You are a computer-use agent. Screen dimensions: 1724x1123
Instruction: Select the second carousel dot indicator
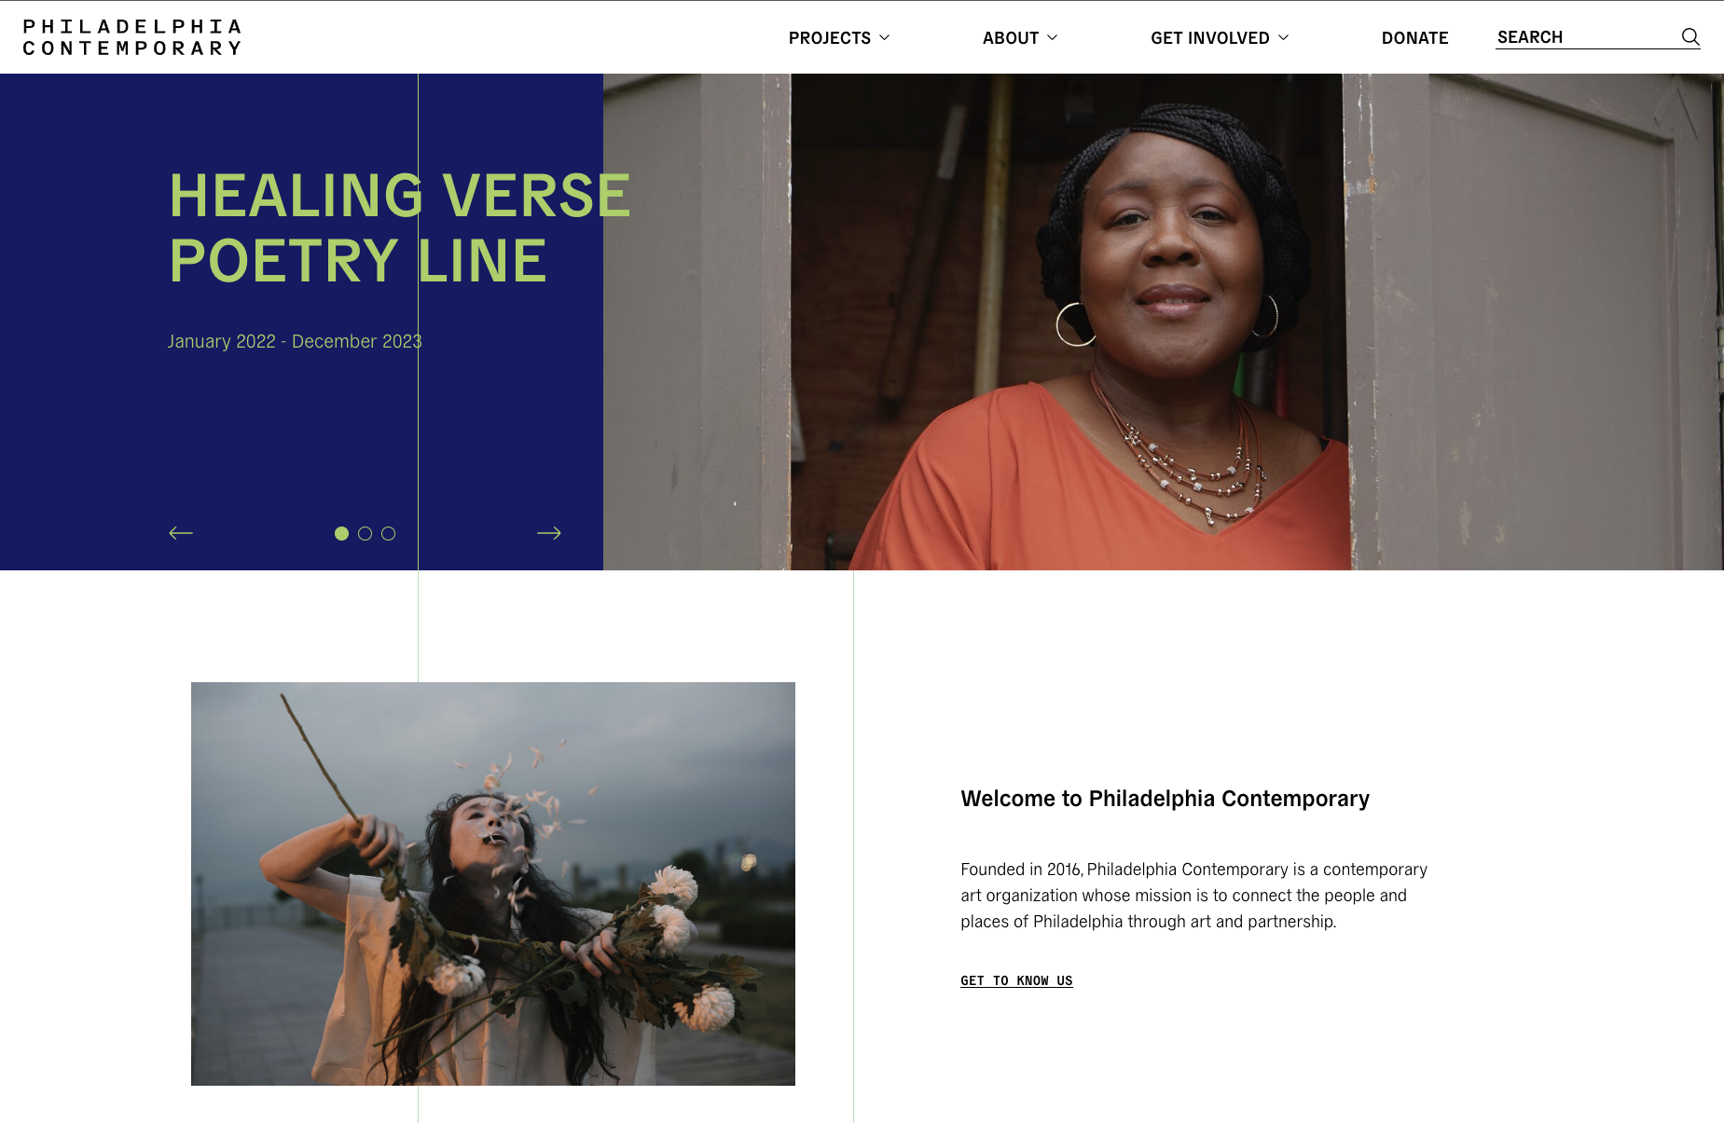pyautogui.click(x=365, y=534)
